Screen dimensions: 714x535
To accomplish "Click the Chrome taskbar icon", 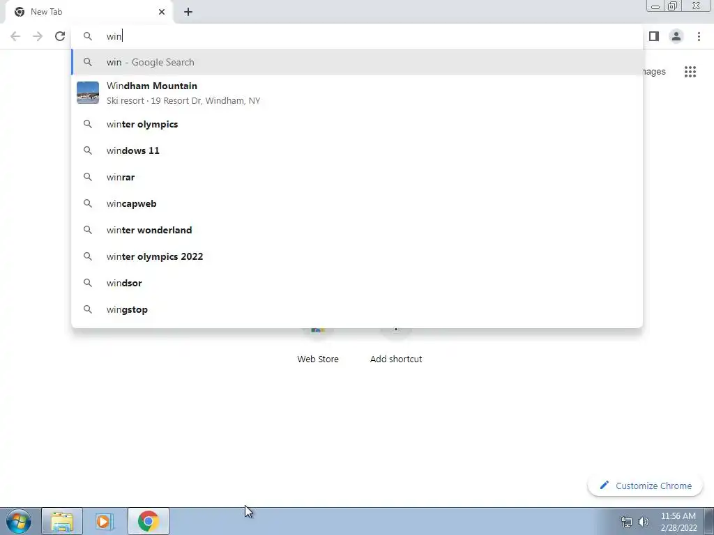I will [148, 521].
